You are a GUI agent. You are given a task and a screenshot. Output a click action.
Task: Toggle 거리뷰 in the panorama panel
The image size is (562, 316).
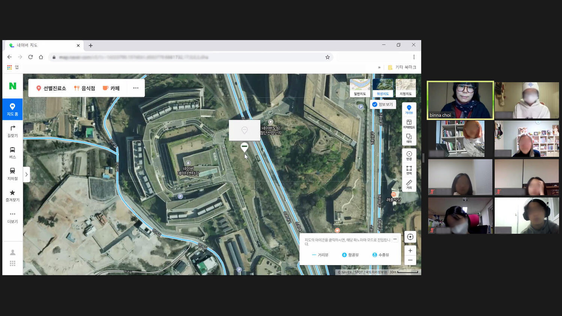[320, 255]
